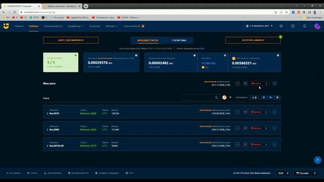Switch to second Chrome tab
This screenshot has height=182, width=324.
pyautogui.click(x=62, y=6)
